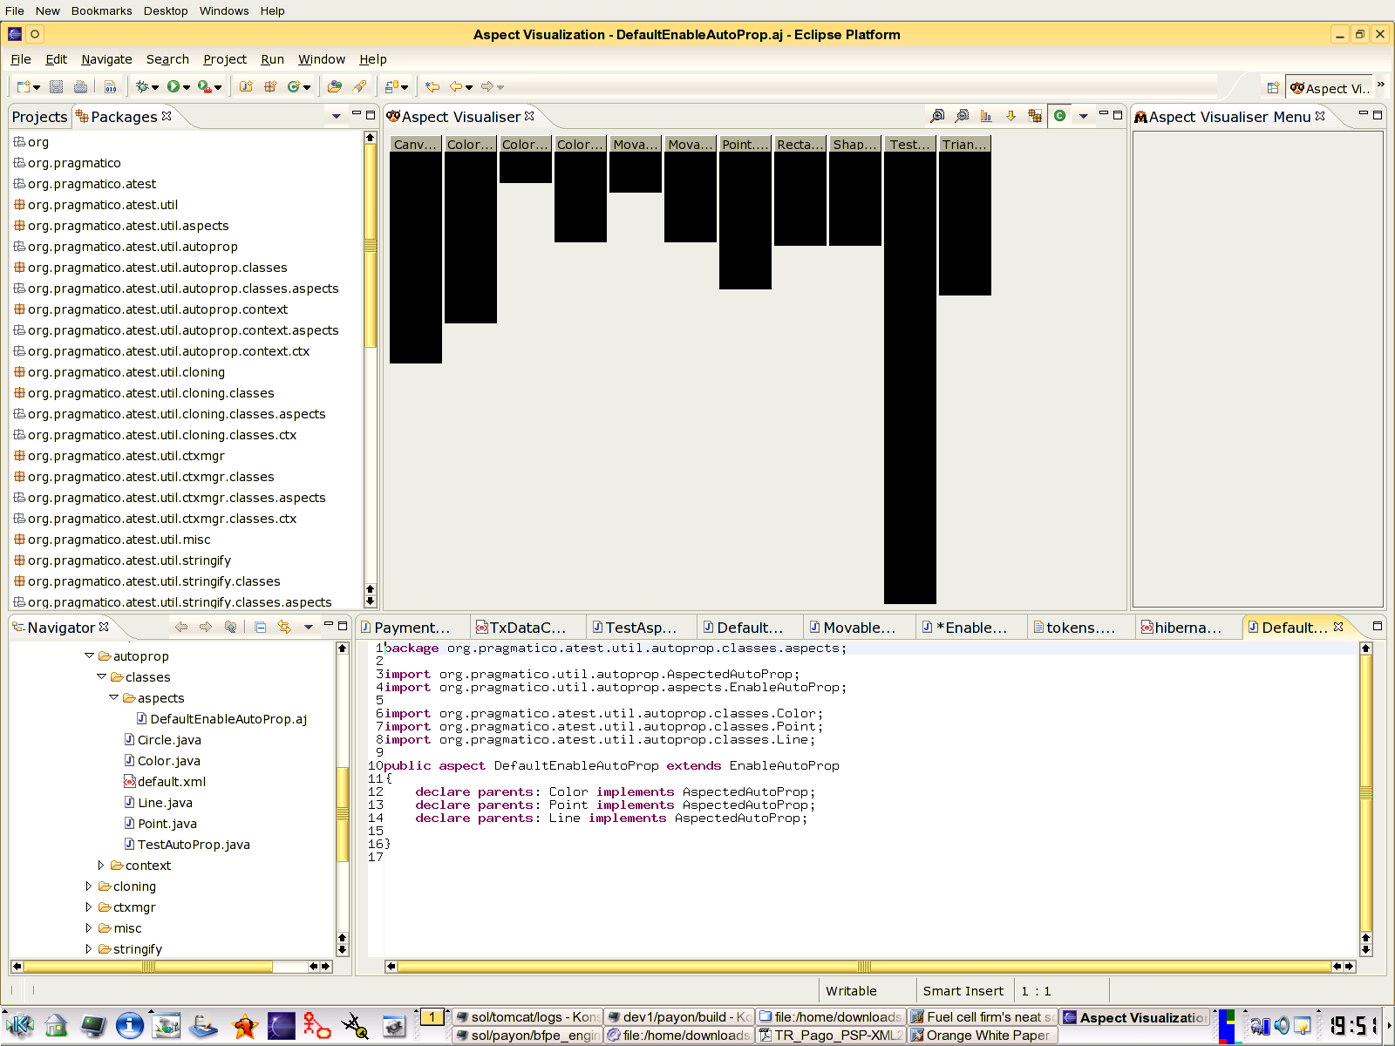Click Zoom Out in Aspect Visualiser
This screenshot has height=1046, width=1395.
coord(962,116)
